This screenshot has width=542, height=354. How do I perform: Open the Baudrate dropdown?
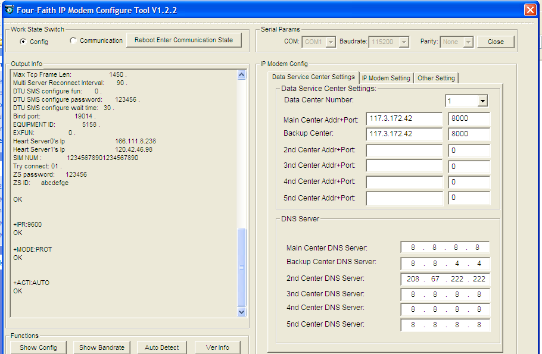coord(404,42)
